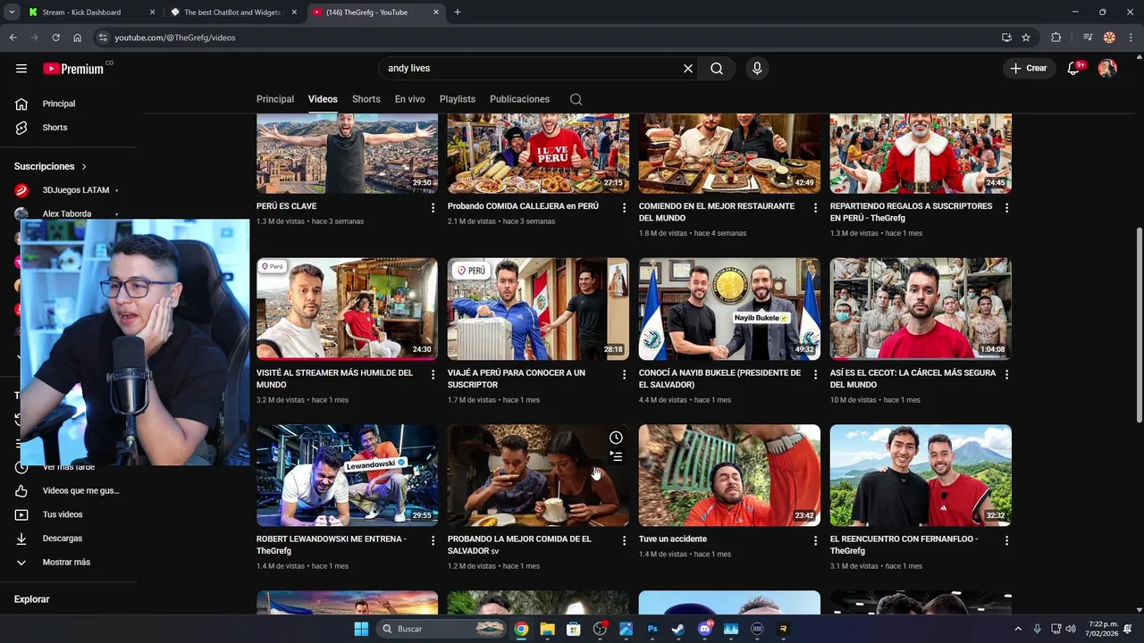The width and height of the screenshot is (1144, 643).
Task: Switch to best ChatBot and Widgets tab
Action: click(232, 13)
